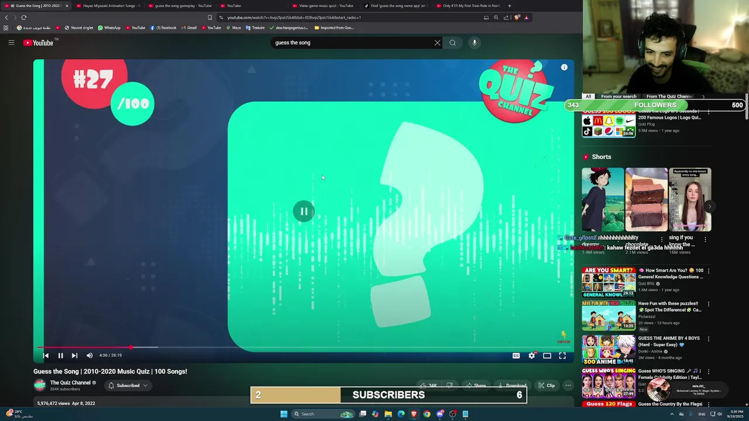Open The Quiz Channel avatar

40,385
